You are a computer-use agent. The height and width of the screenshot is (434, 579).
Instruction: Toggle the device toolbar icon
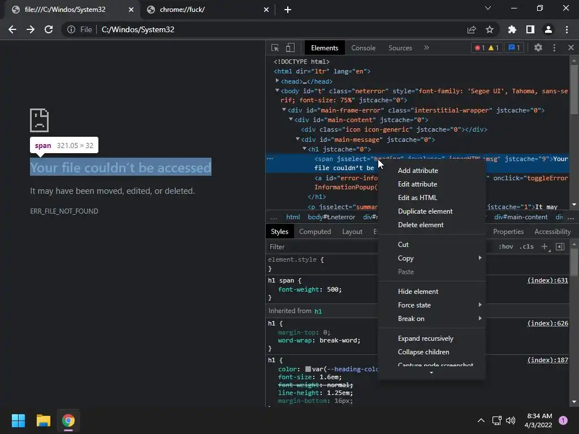tap(290, 47)
